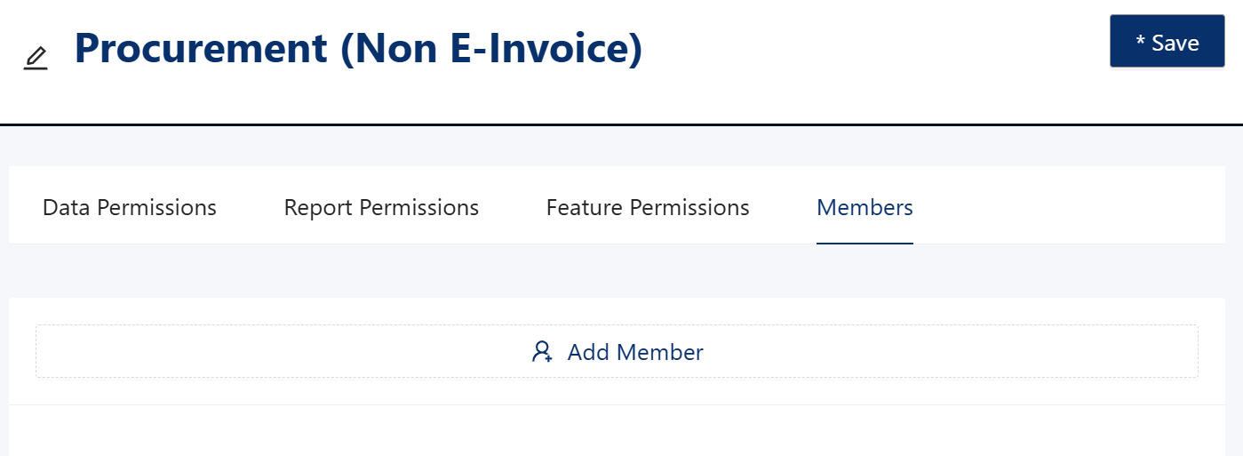View data permissions for this role
1243x456 pixels.
[x=130, y=207]
